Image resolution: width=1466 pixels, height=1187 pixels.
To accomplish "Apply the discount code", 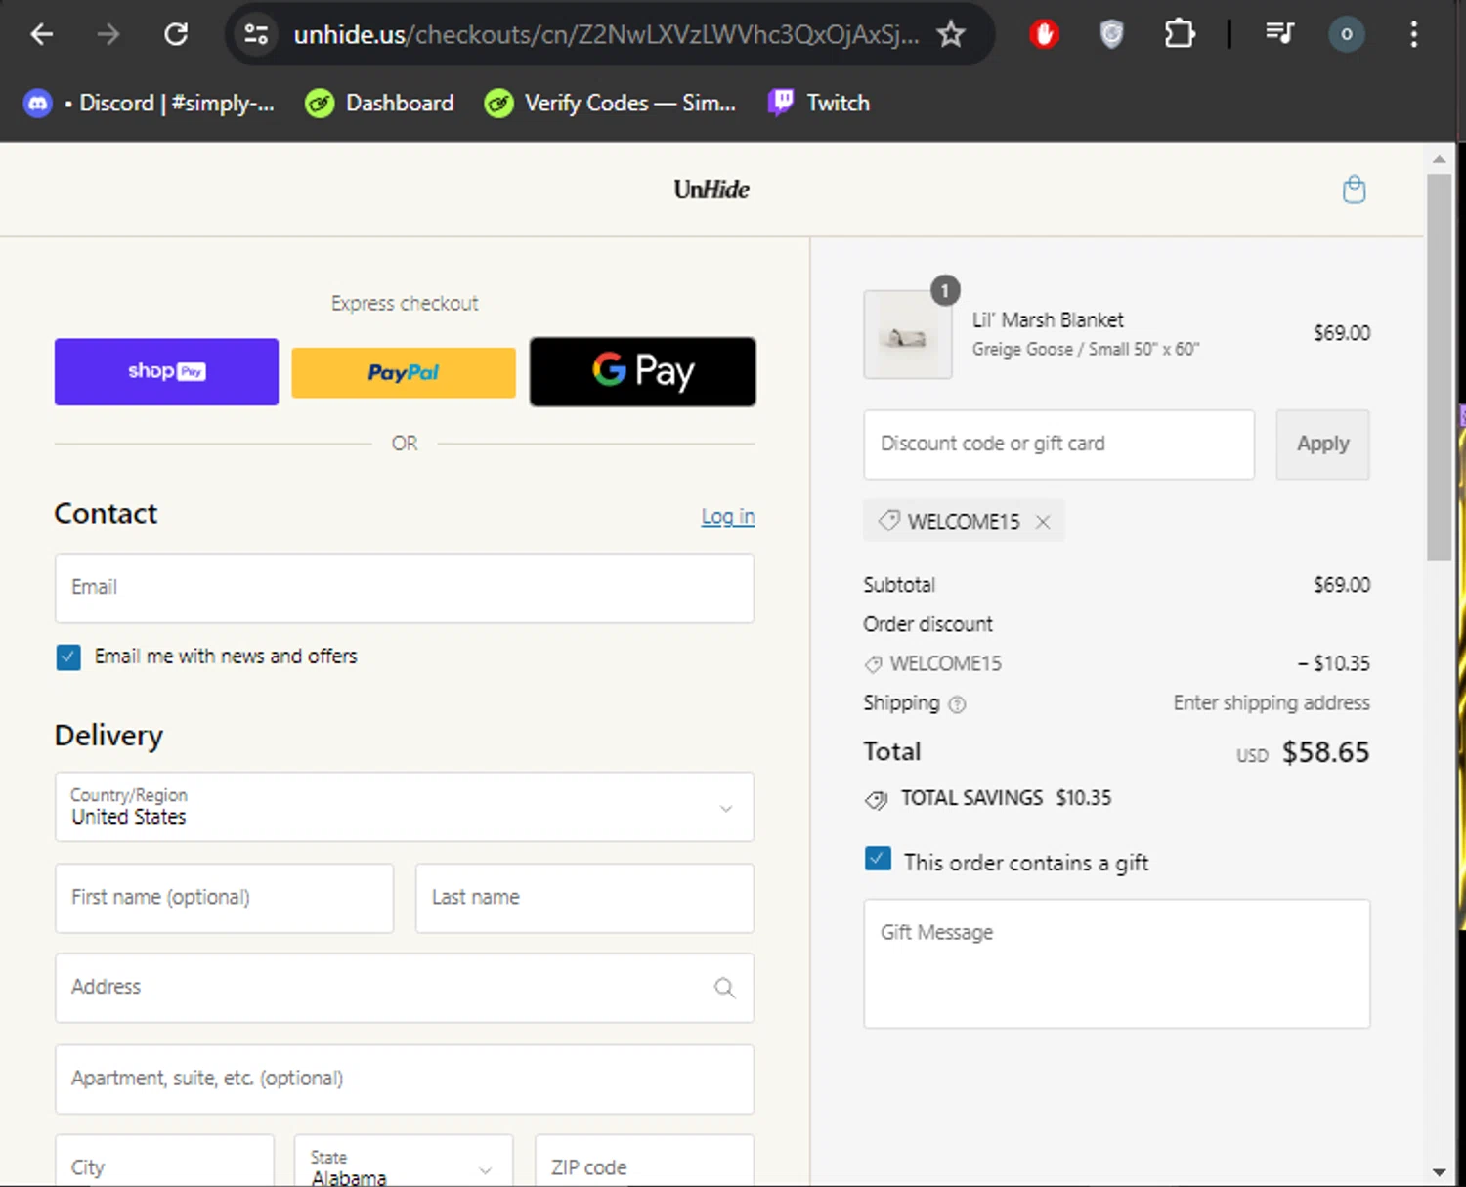I will (1321, 445).
